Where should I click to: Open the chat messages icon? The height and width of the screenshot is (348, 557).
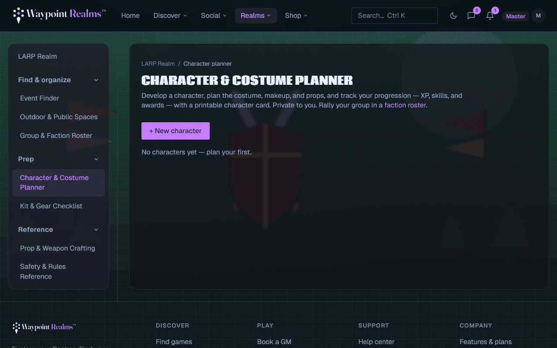[x=471, y=16]
